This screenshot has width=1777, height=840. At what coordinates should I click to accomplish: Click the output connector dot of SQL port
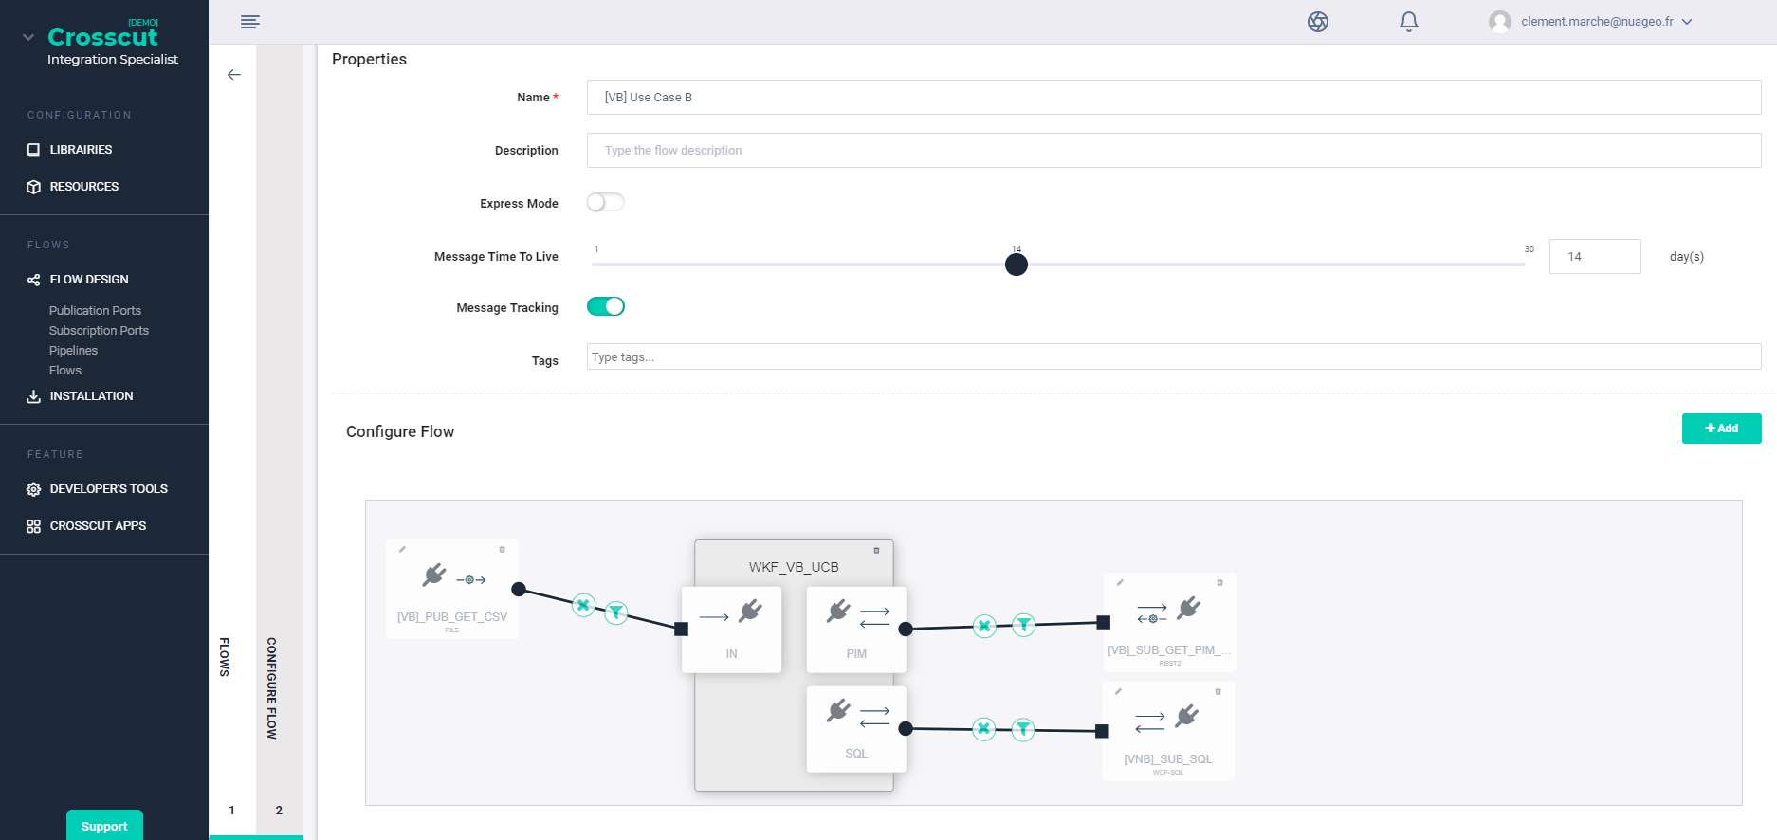(x=906, y=728)
